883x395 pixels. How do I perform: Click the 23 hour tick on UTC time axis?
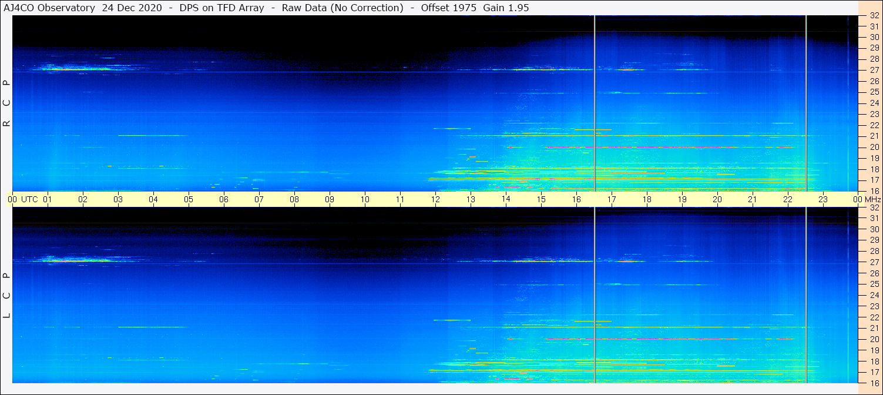point(823,199)
